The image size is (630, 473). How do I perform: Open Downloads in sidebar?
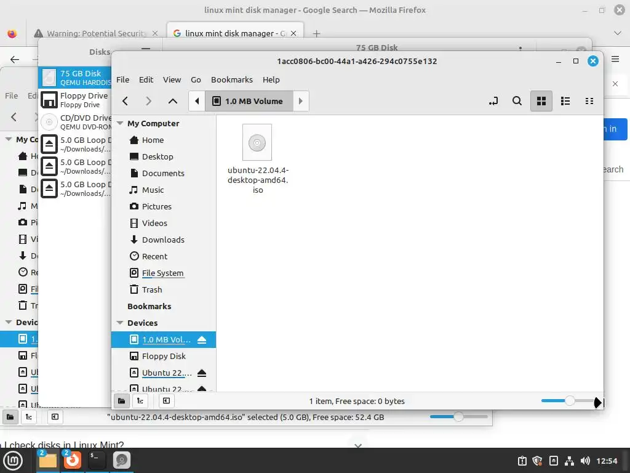[x=163, y=240]
